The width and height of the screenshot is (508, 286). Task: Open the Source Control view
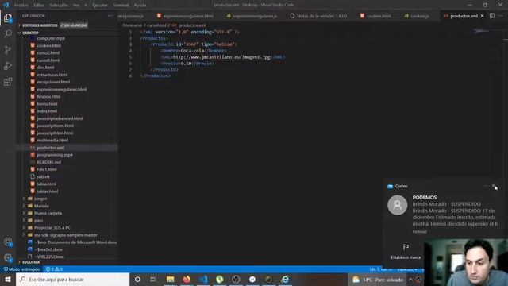pyautogui.click(x=8, y=49)
